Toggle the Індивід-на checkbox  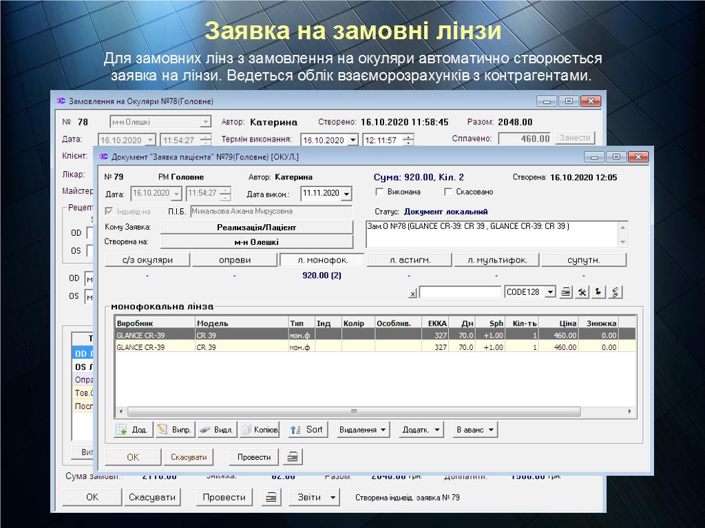pos(109,212)
